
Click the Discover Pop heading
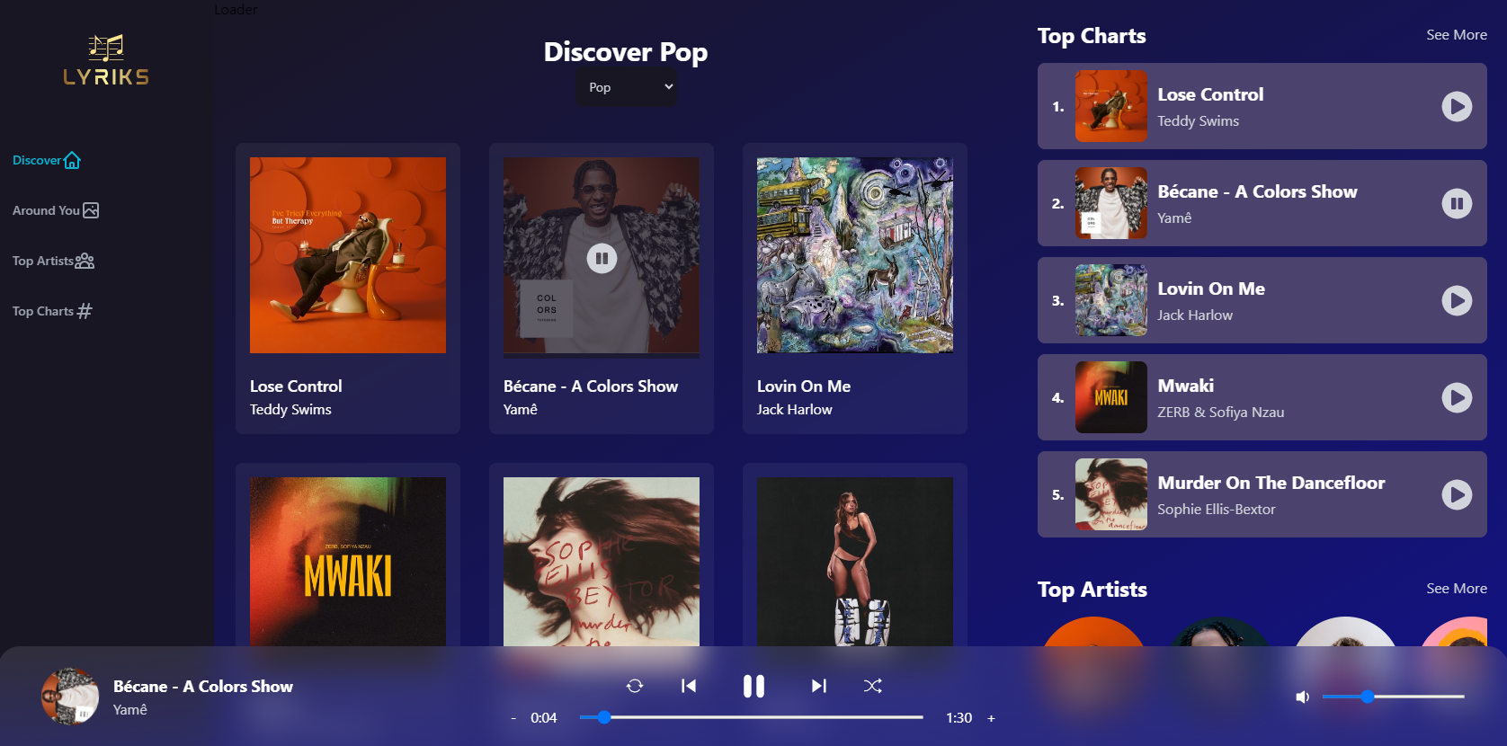626,52
